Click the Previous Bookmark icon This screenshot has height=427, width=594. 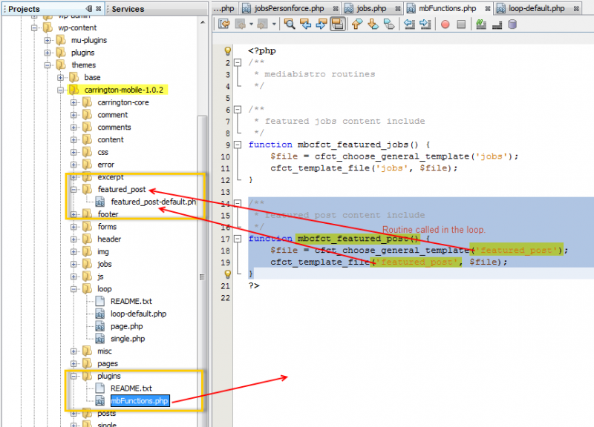click(x=357, y=24)
